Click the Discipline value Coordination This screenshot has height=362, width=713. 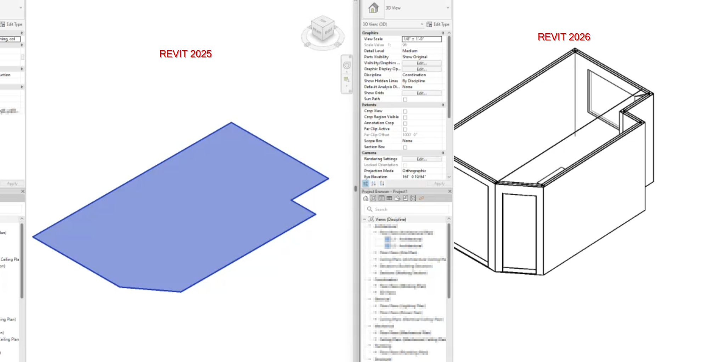click(414, 75)
